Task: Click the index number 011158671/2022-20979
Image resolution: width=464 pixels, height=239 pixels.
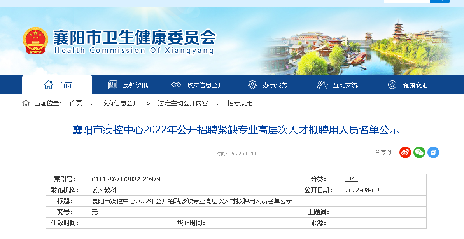Action: pyautogui.click(x=126, y=179)
